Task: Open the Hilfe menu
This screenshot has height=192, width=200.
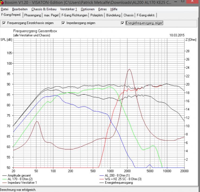Action: [x=114, y=9]
